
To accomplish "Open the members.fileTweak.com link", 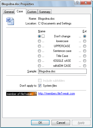I will click(57, 93).
